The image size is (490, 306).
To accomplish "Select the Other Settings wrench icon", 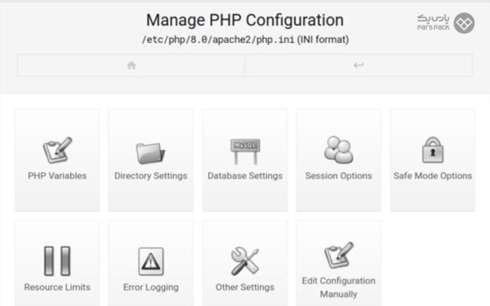I will click(x=245, y=261).
